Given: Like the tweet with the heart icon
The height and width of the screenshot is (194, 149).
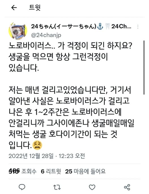Looking at the screenshot, I should pos(92,187).
